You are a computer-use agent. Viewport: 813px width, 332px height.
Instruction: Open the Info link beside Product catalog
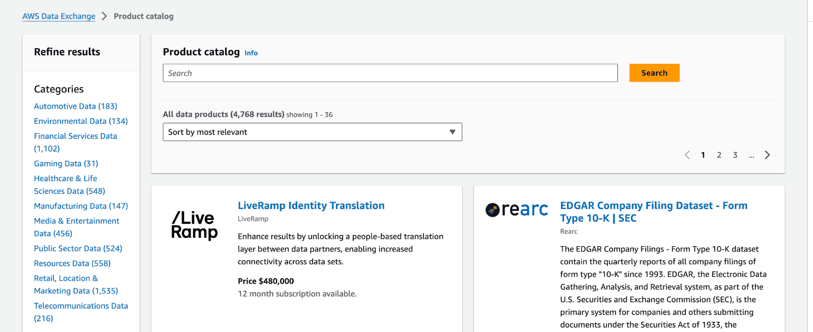tap(251, 53)
